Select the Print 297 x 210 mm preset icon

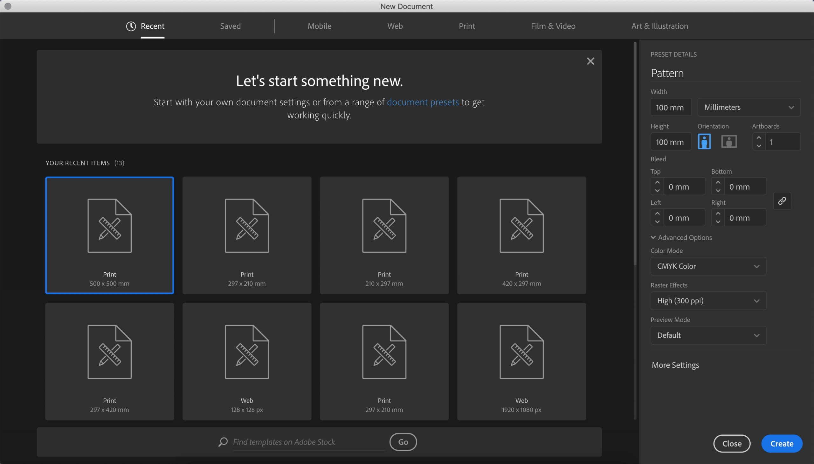pos(247,226)
